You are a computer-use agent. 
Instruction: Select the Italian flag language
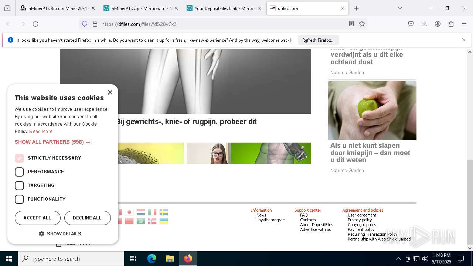152,212
